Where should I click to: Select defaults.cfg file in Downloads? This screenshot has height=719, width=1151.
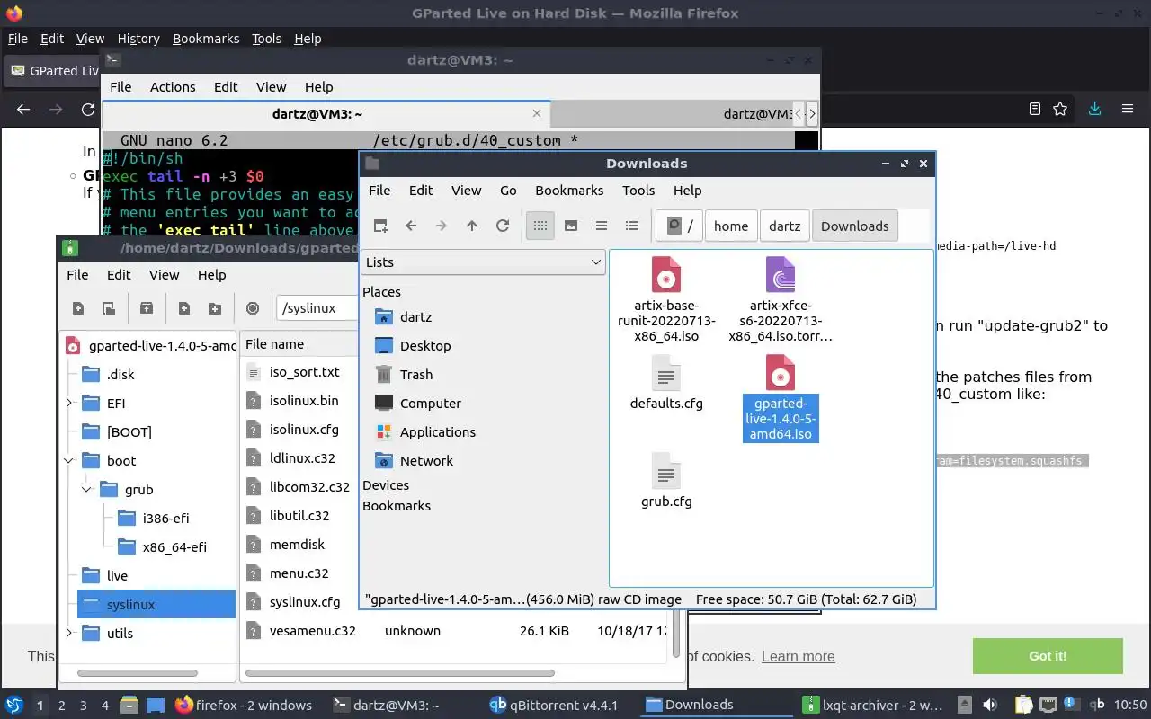tap(666, 384)
